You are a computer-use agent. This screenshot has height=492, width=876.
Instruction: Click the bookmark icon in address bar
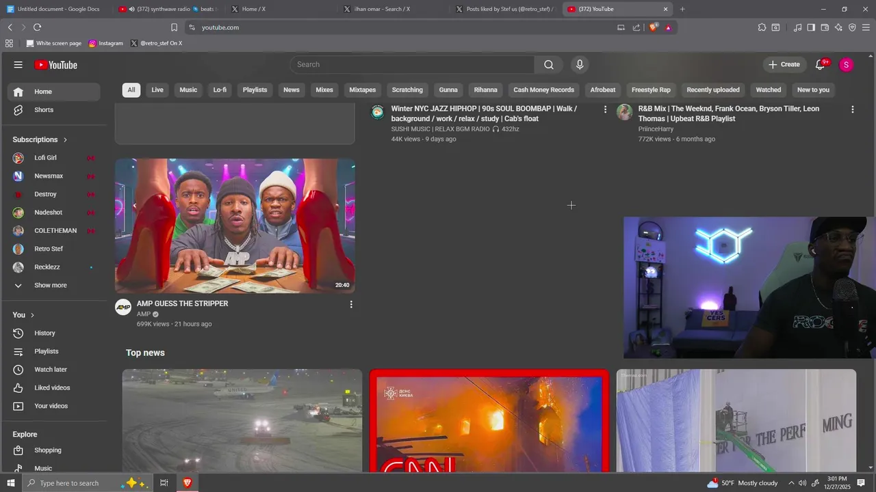174,27
